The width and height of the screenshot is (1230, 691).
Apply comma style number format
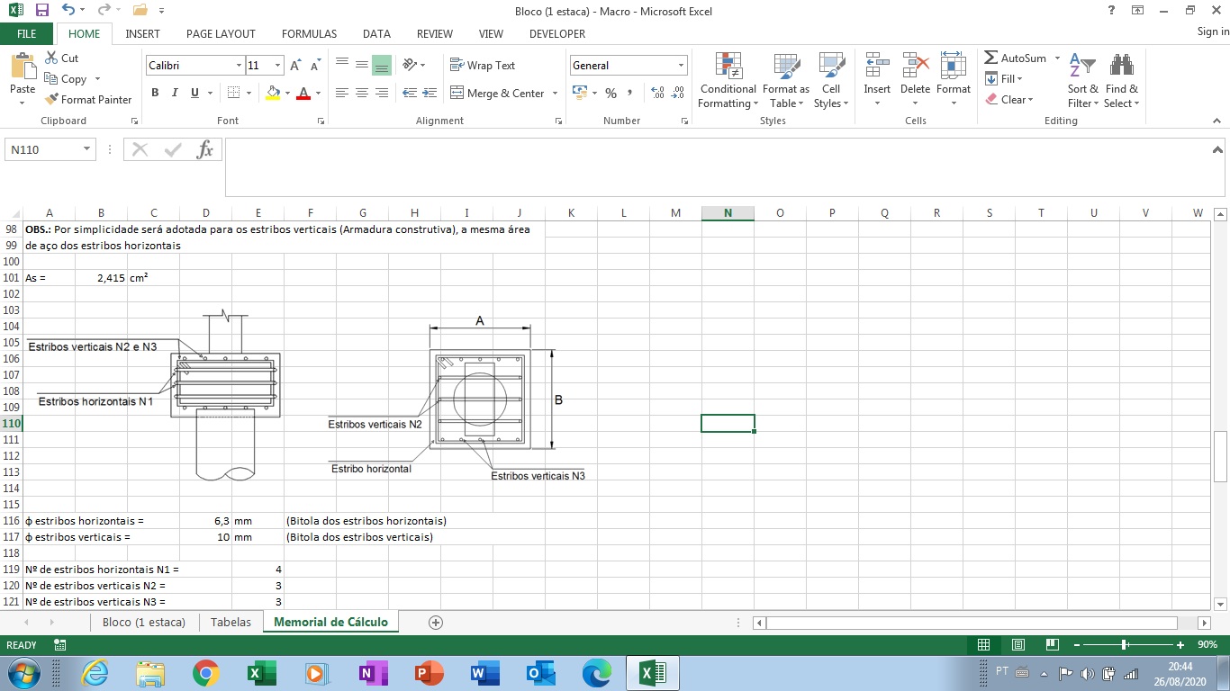tap(629, 93)
